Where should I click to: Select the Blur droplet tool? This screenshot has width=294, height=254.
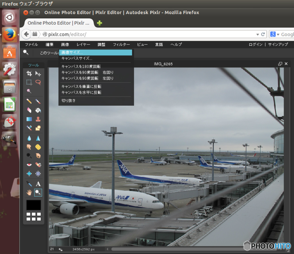(29, 138)
